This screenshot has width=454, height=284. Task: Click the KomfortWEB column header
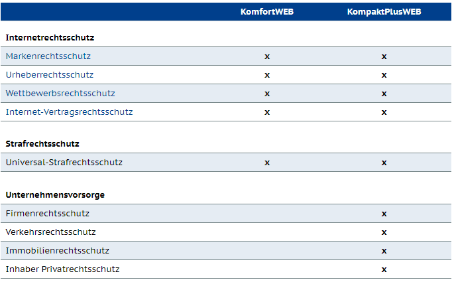[267, 11]
